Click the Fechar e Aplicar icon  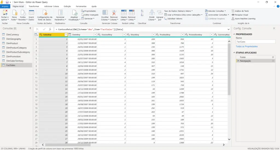click(5, 13)
